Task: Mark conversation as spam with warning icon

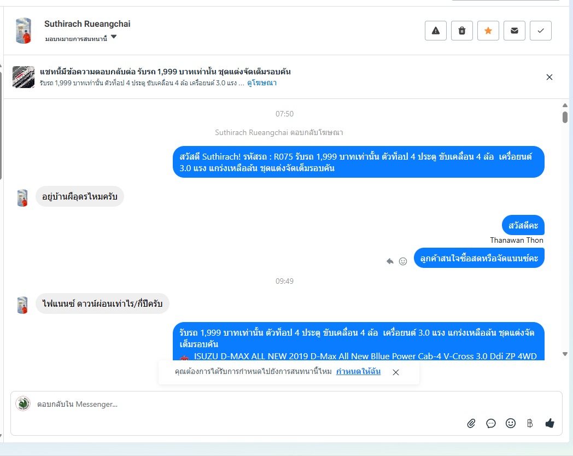Action: point(436,31)
